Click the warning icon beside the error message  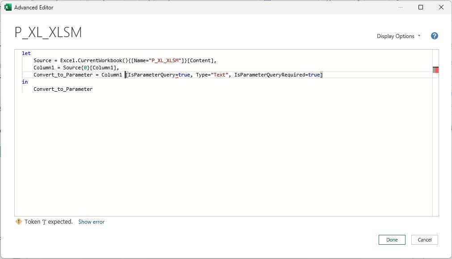(18, 221)
